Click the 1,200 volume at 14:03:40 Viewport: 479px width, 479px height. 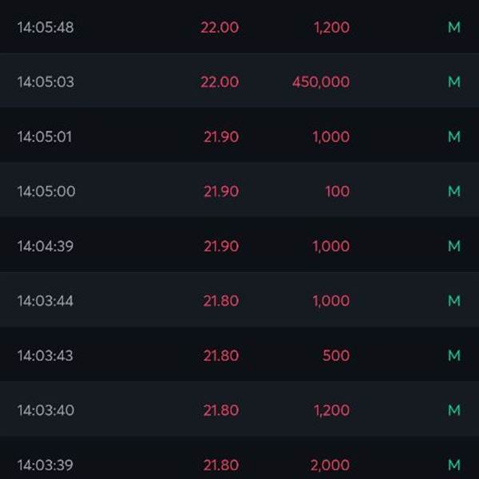click(332, 410)
